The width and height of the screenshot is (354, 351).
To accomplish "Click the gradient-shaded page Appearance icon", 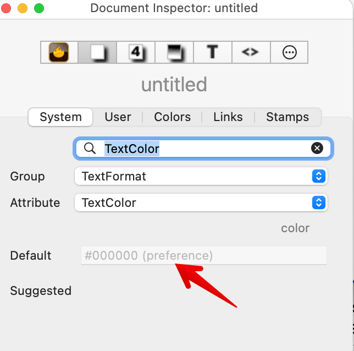I will (x=174, y=52).
